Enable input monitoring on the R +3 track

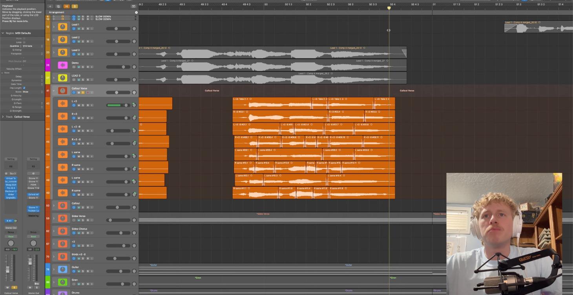92,117
